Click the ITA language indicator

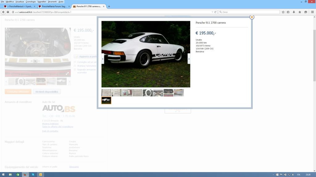pyautogui.click(x=298, y=175)
